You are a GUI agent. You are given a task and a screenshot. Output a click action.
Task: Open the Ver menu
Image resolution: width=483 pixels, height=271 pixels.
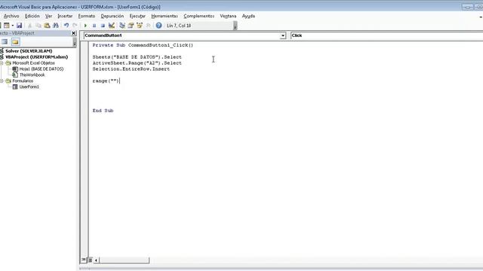(48, 16)
